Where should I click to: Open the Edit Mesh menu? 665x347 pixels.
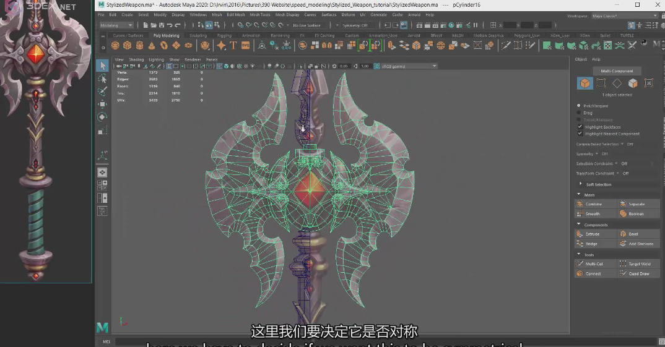235,15
